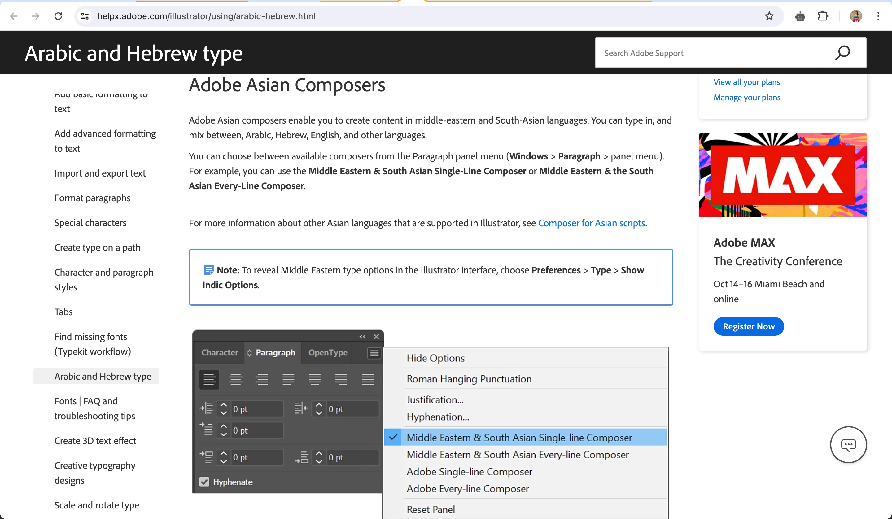Click the Composer for Asian scripts link

coord(591,223)
